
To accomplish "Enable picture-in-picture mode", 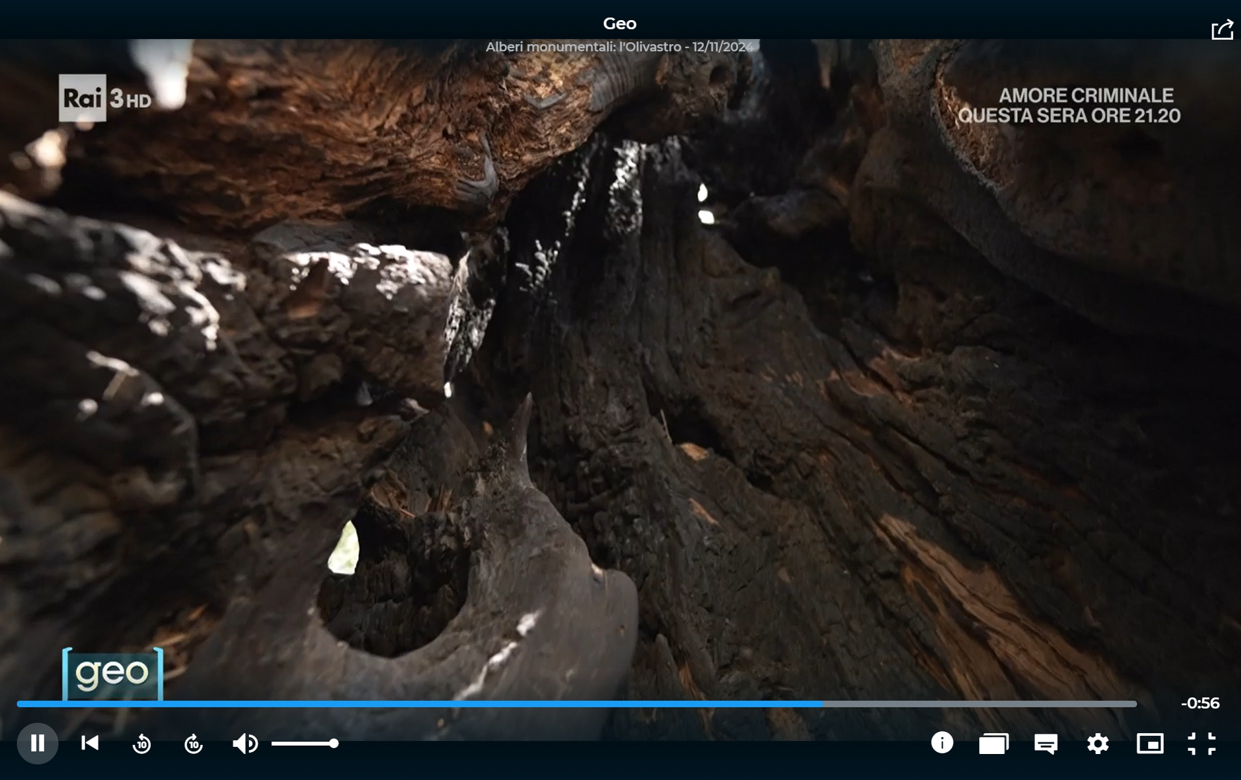I will click(x=1149, y=744).
